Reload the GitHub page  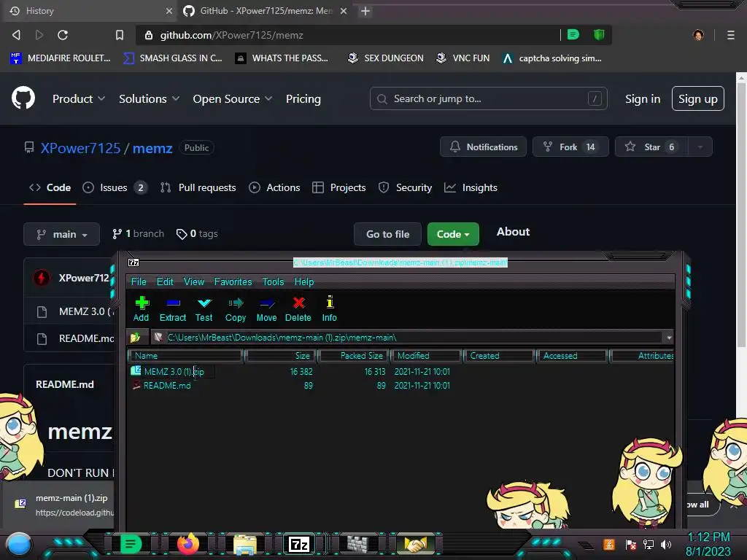(63, 35)
